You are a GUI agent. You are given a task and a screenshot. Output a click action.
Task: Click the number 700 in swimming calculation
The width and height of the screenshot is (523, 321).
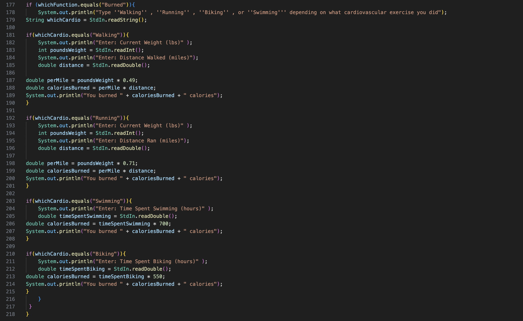coord(164,224)
